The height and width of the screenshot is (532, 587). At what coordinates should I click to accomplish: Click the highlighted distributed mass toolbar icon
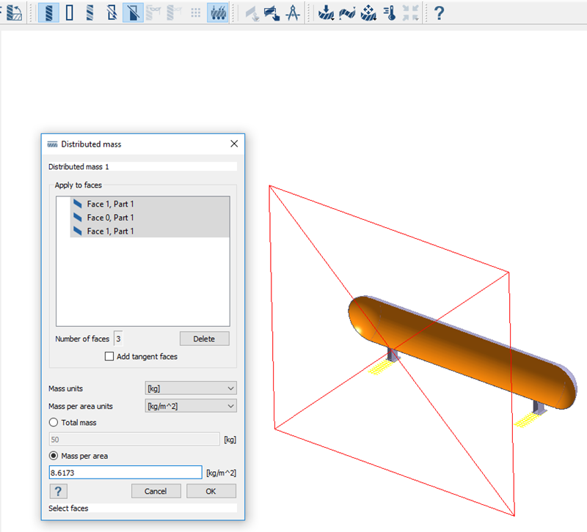coord(218,12)
